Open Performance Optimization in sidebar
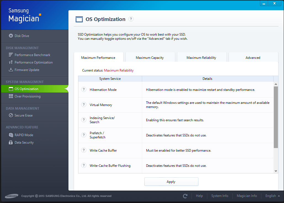 coord(33,62)
